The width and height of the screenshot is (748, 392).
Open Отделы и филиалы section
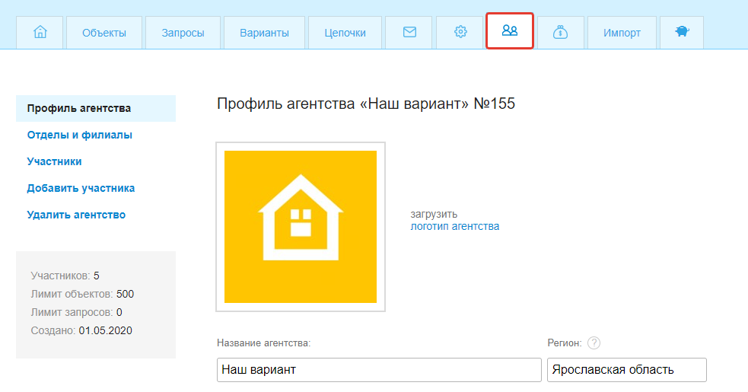point(80,135)
